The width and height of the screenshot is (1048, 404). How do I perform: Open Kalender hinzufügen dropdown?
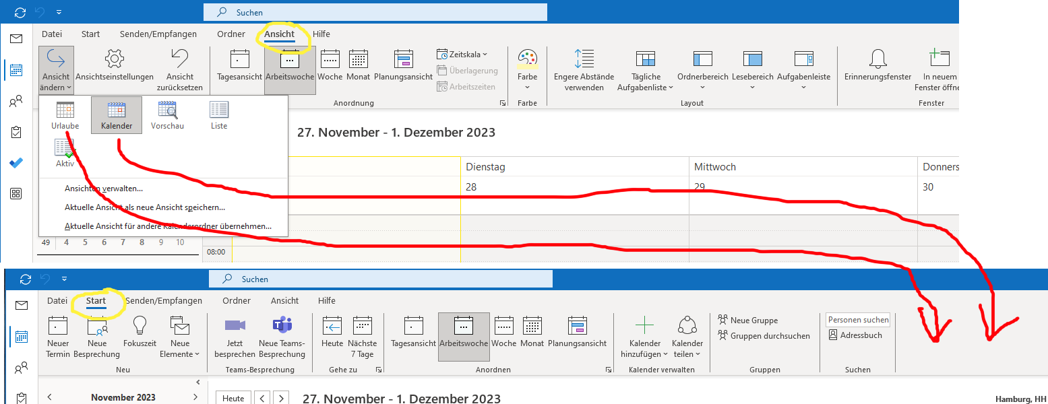click(x=644, y=337)
